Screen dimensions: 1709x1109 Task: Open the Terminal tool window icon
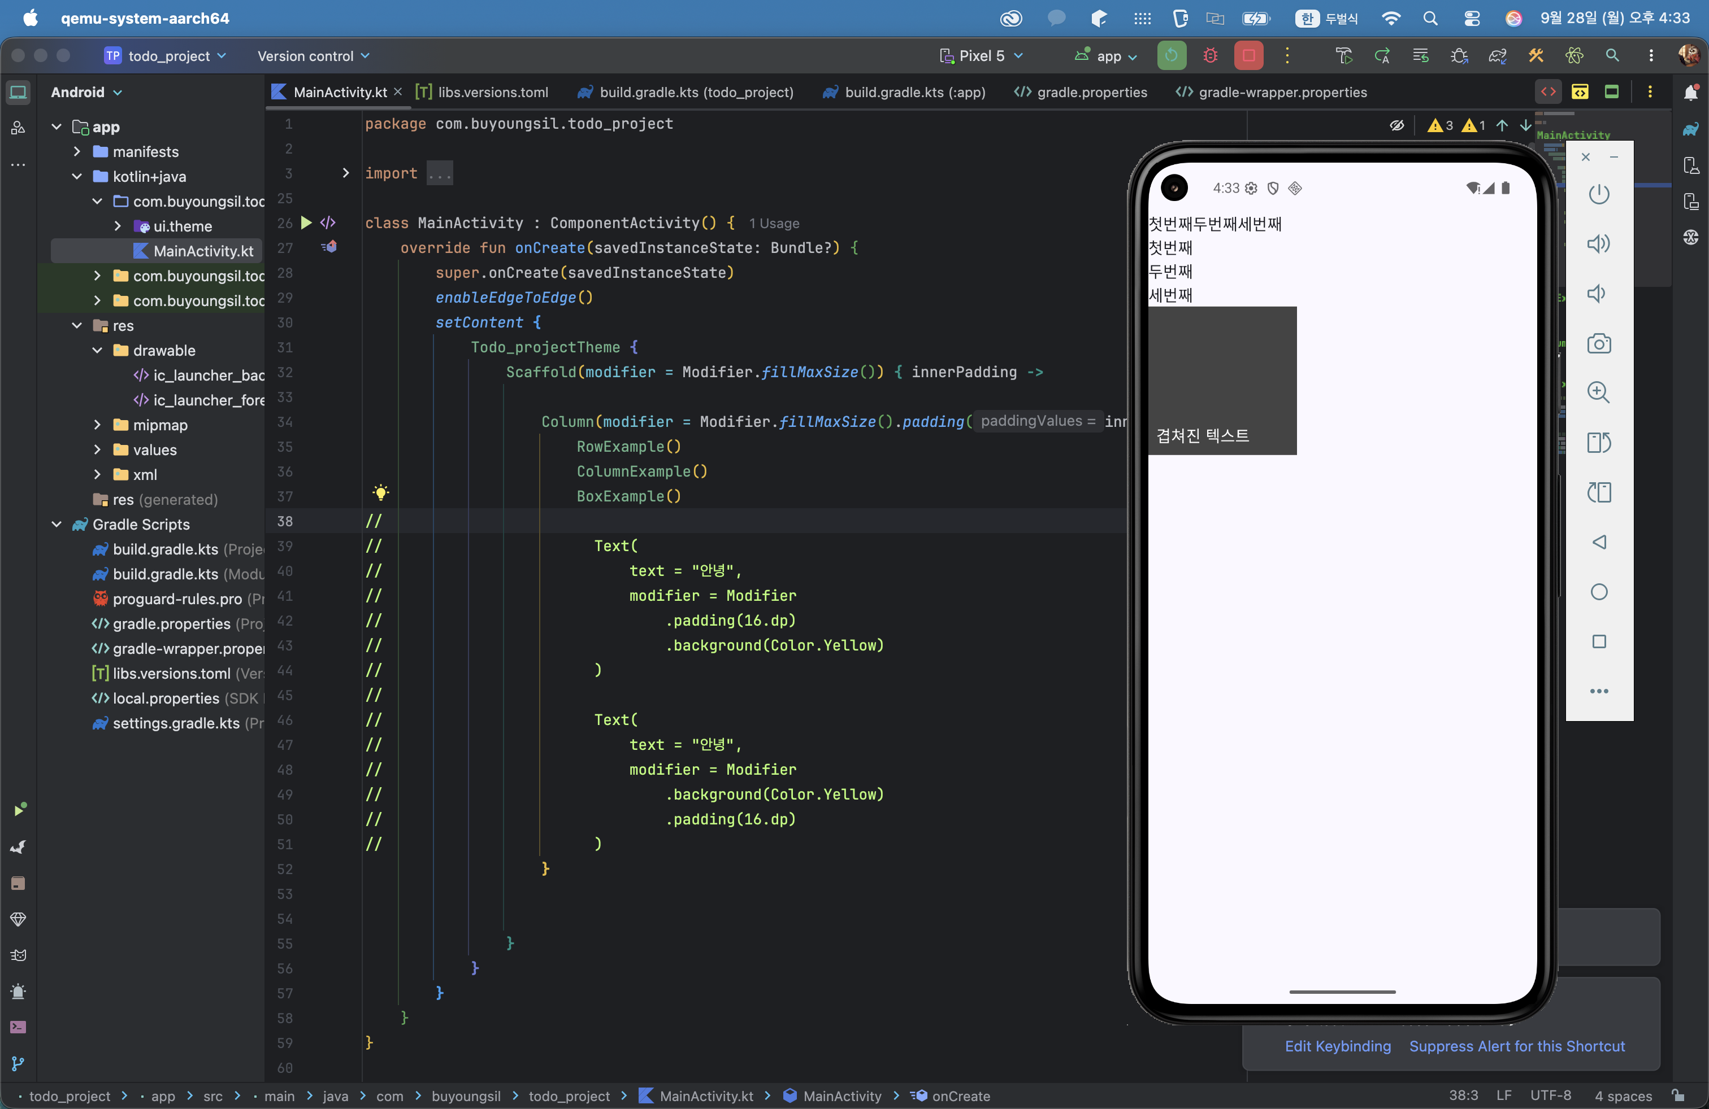[x=19, y=1027]
